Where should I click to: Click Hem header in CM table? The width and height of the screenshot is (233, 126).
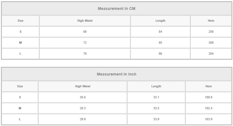coord(211,21)
